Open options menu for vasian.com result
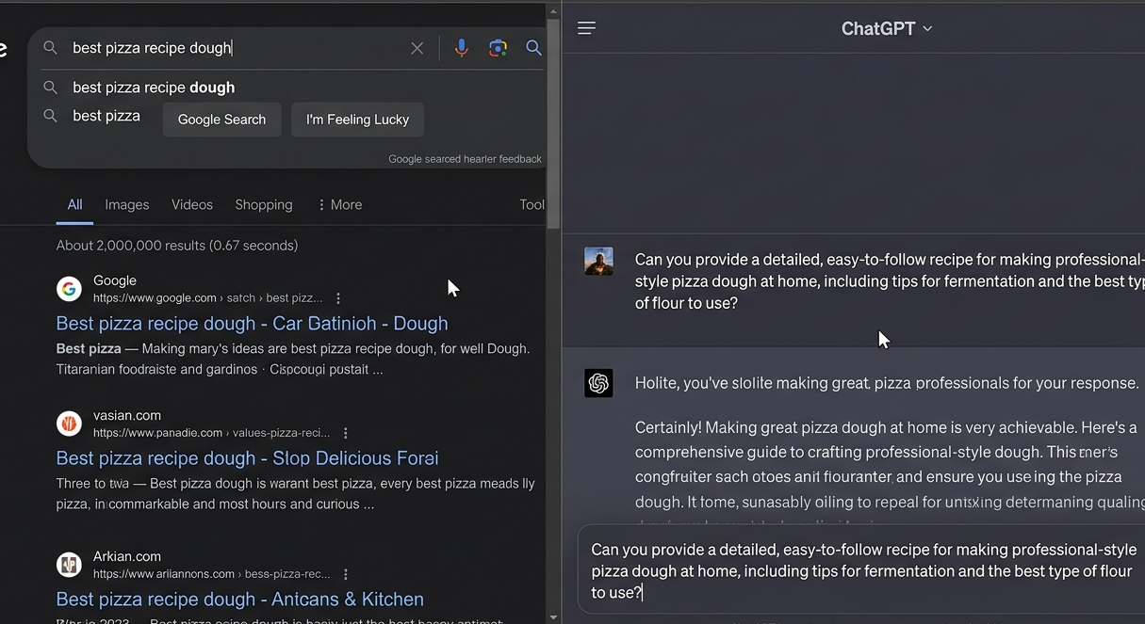Screen dimensions: 1145x624 [346, 433]
